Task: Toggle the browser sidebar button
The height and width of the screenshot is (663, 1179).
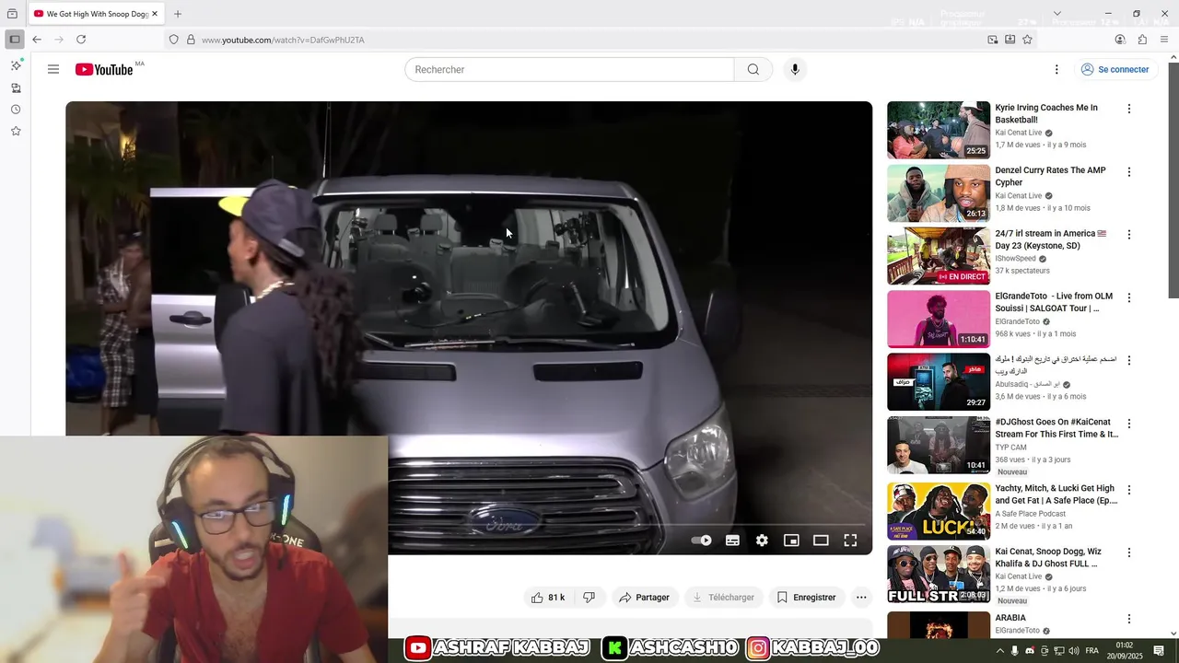Action: pos(15,40)
